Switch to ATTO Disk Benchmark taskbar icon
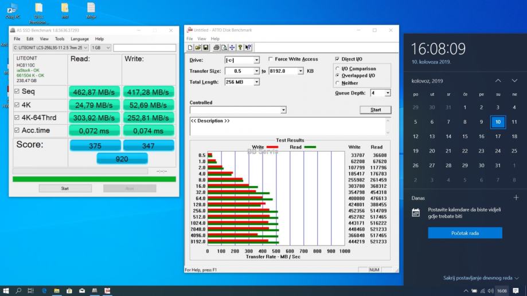 tap(107, 291)
